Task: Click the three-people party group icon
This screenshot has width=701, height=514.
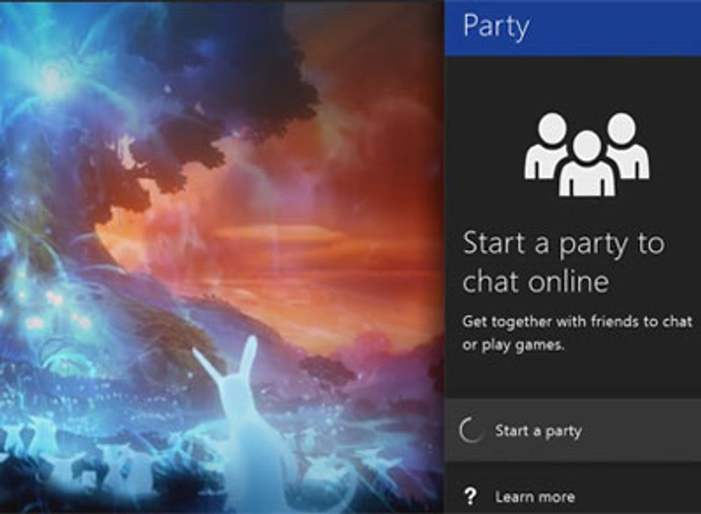Action: pyautogui.click(x=587, y=154)
